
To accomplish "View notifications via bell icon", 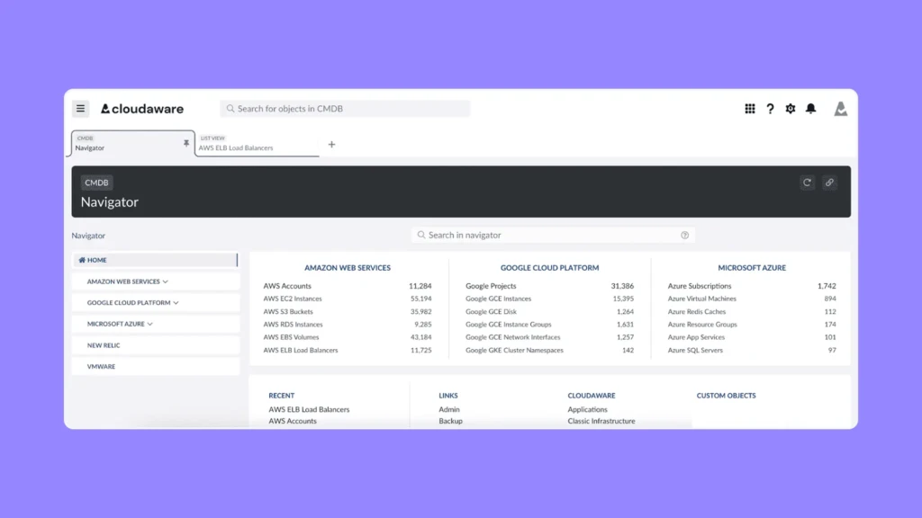I will pyautogui.click(x=810, y=109).
